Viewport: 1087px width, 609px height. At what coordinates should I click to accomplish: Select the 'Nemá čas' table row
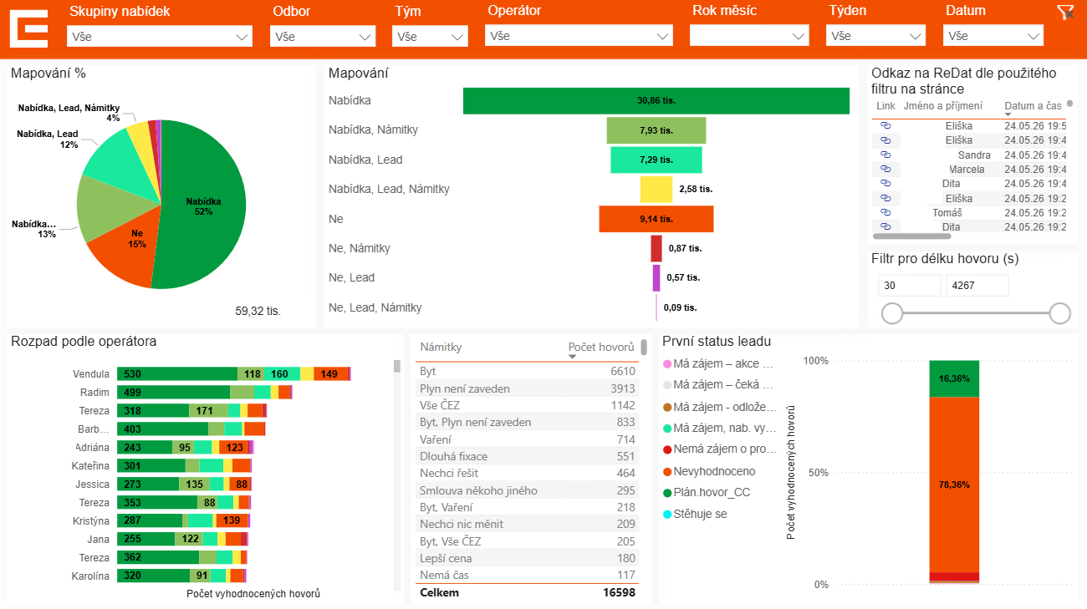(528, 575)
